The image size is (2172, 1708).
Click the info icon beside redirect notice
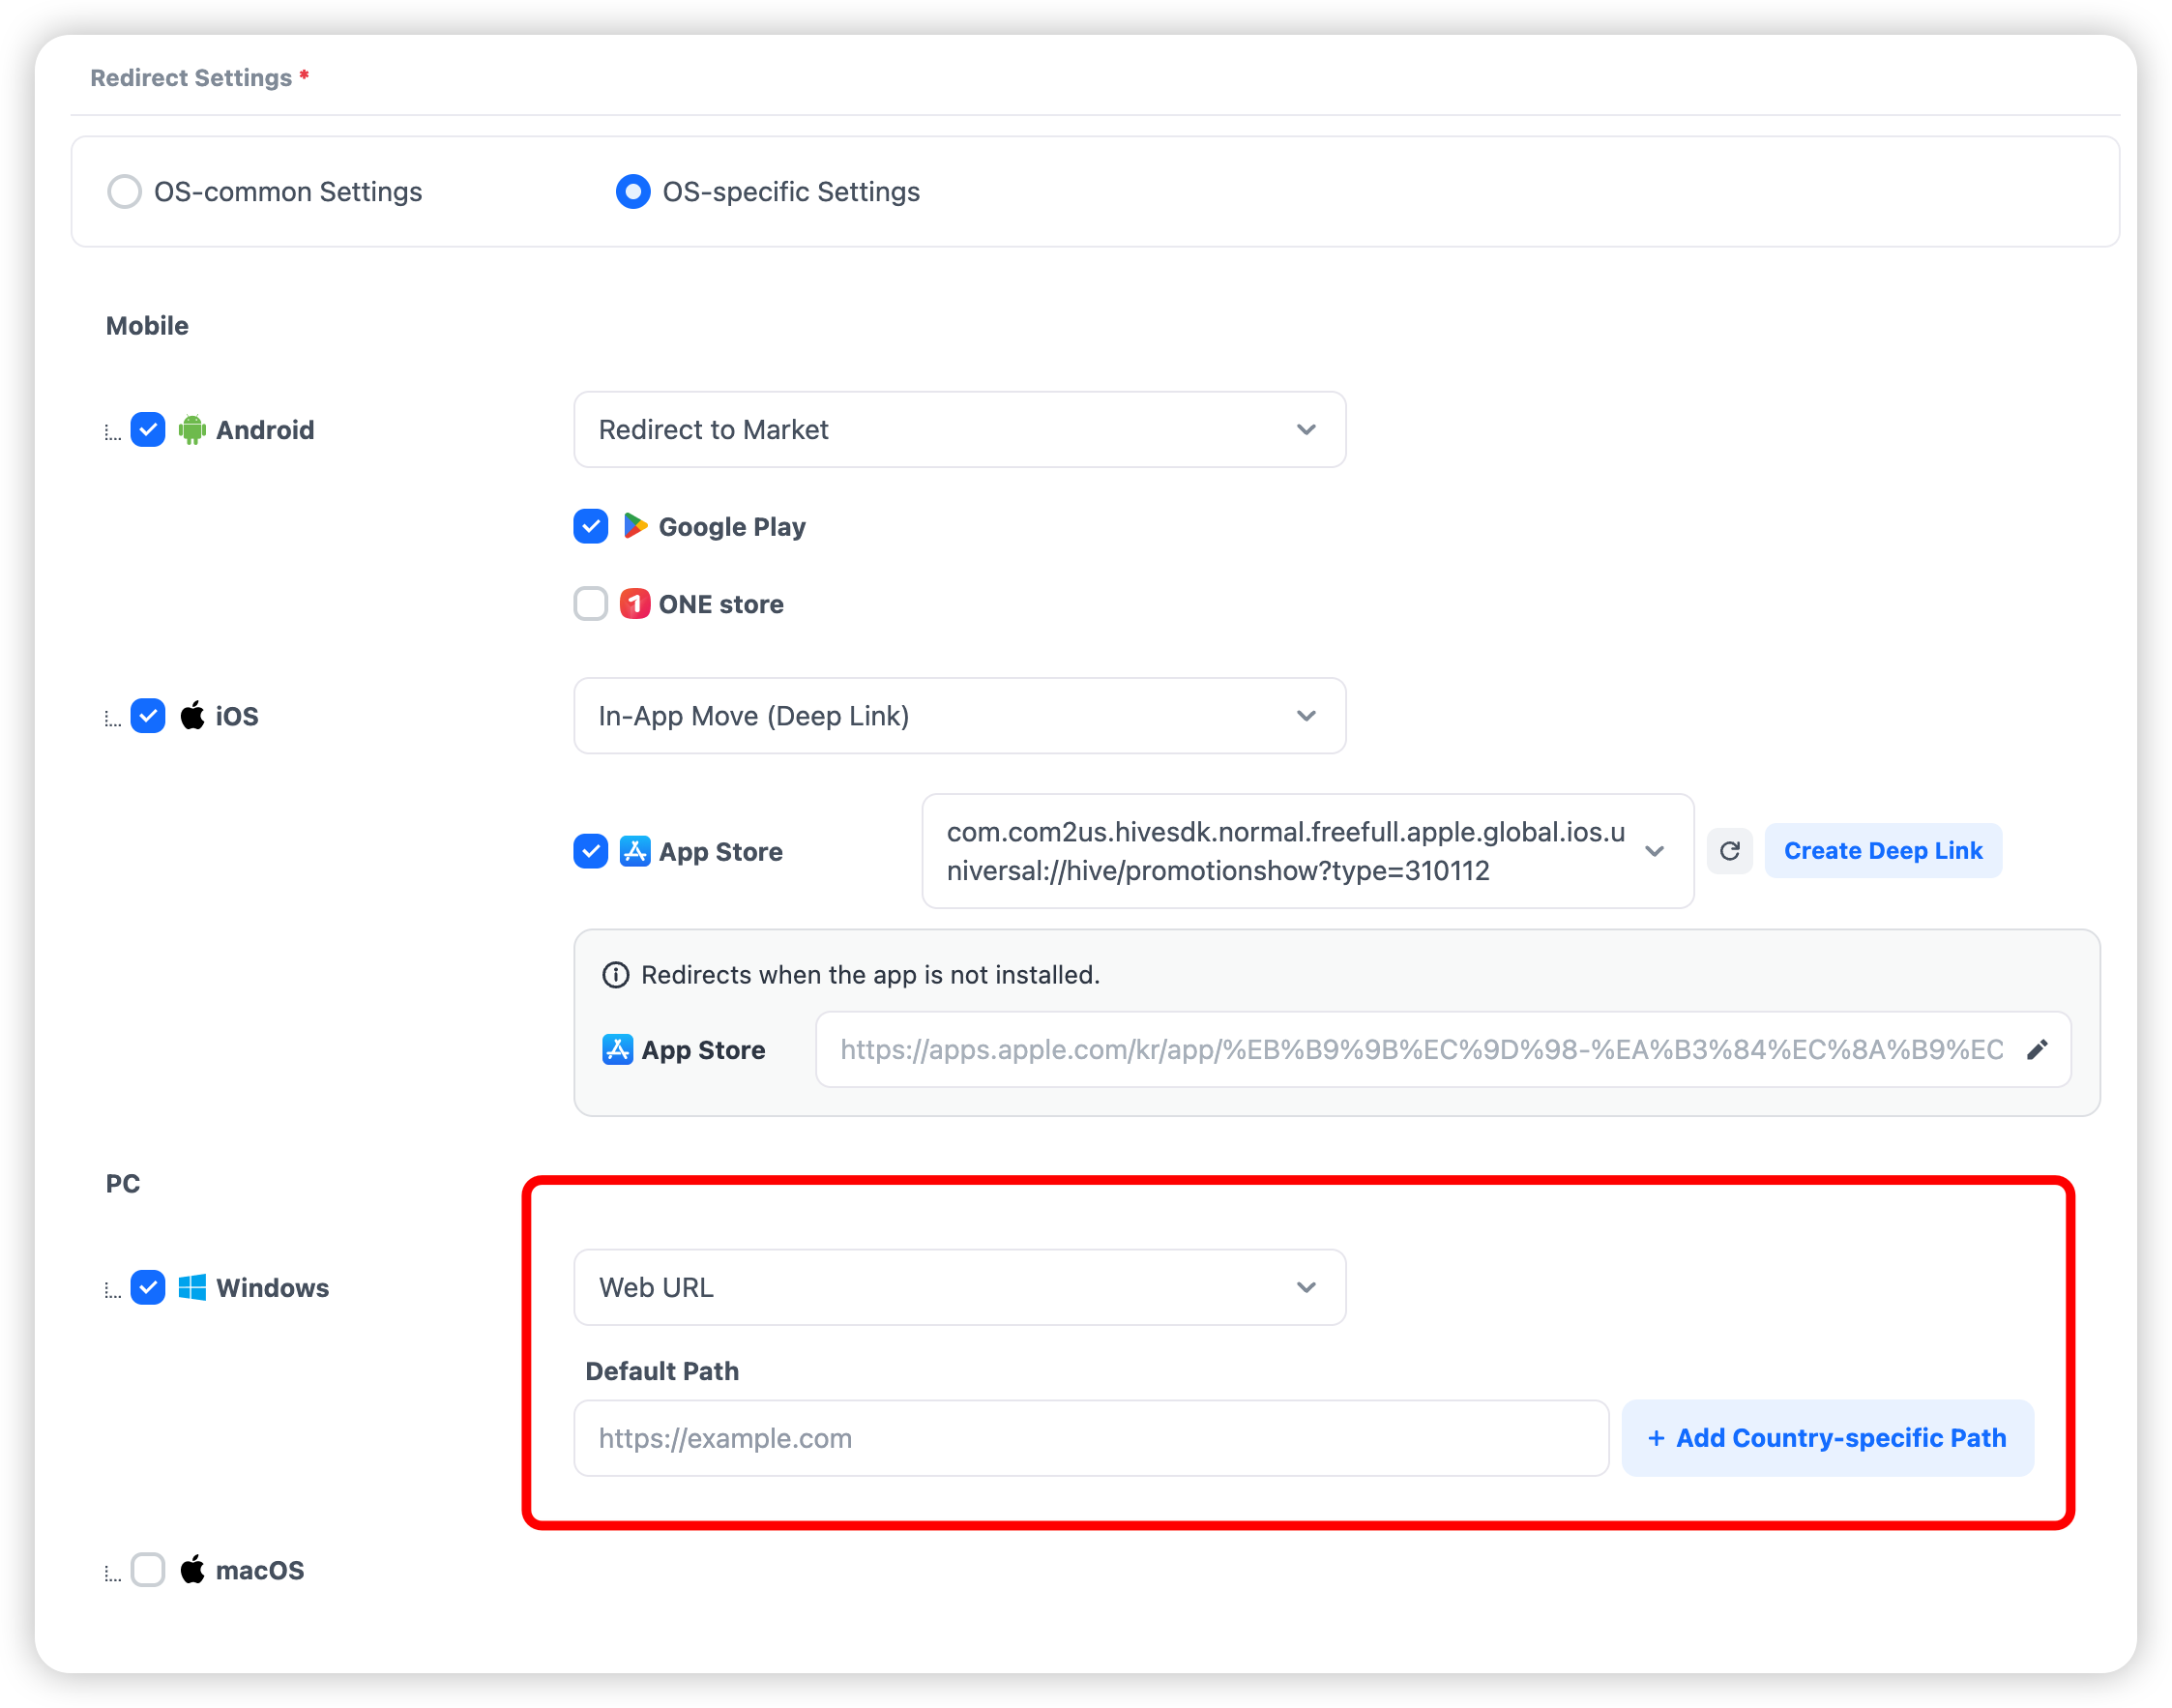616,975
